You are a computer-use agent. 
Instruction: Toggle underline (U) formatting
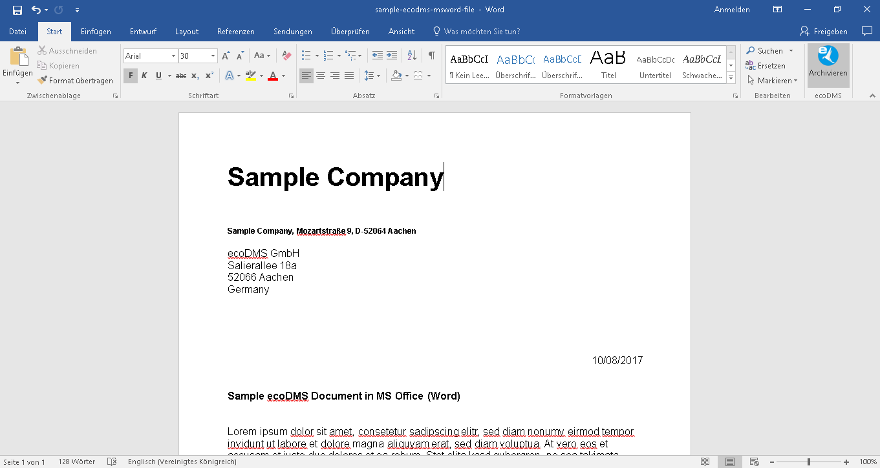pyautogui.click(x=158, y=76)
